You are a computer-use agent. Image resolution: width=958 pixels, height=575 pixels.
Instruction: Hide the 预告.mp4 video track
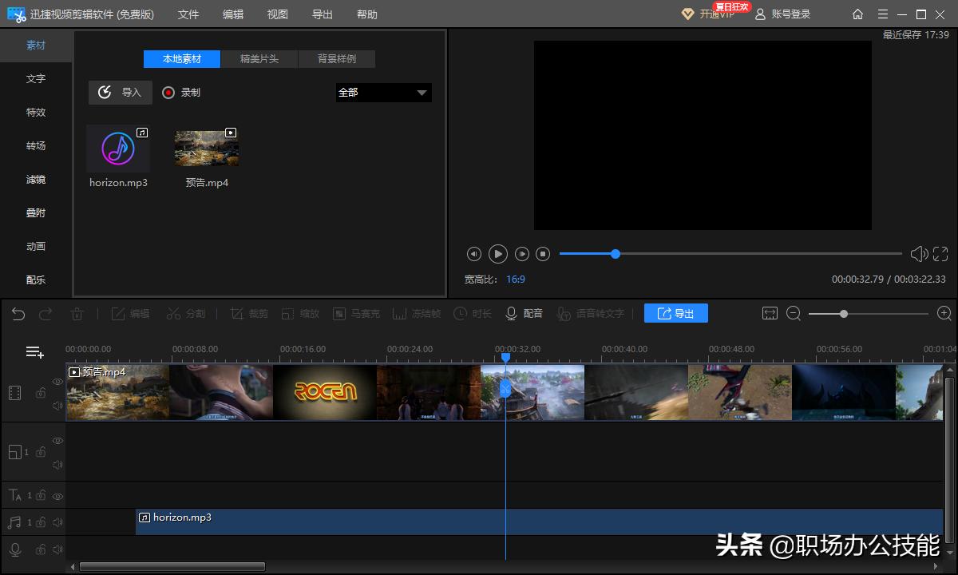tap(57, 382)
